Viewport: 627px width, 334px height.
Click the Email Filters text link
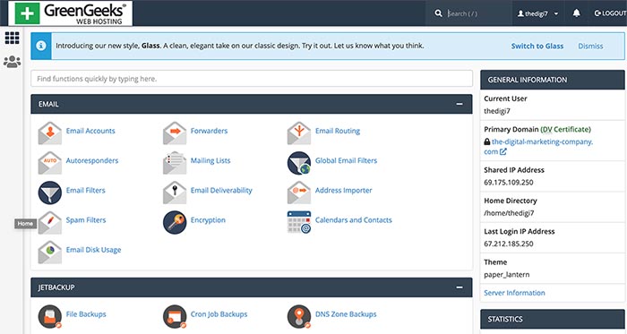tap(86, 190)
